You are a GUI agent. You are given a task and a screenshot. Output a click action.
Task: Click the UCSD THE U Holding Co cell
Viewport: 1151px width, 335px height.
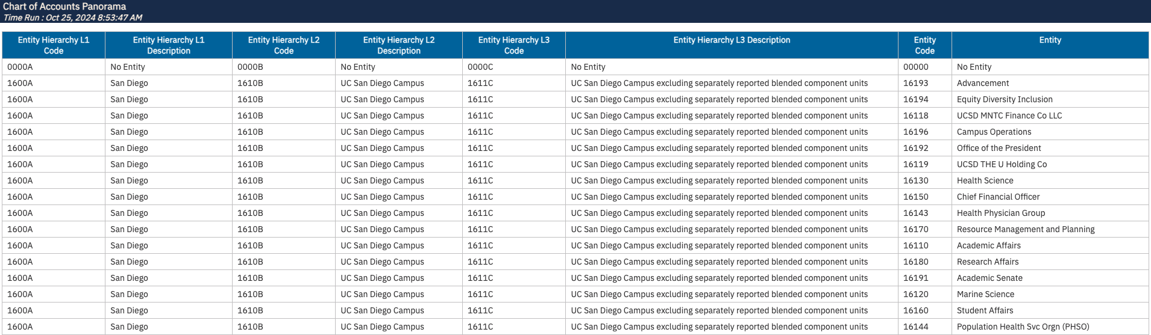[1002, 165]
